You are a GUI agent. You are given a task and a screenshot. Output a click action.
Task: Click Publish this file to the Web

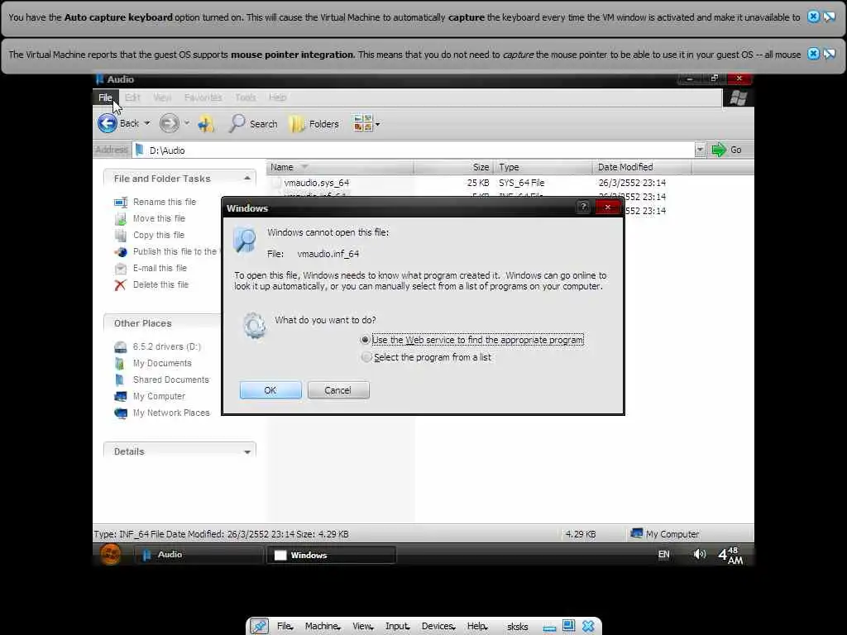tap(177, 251)
